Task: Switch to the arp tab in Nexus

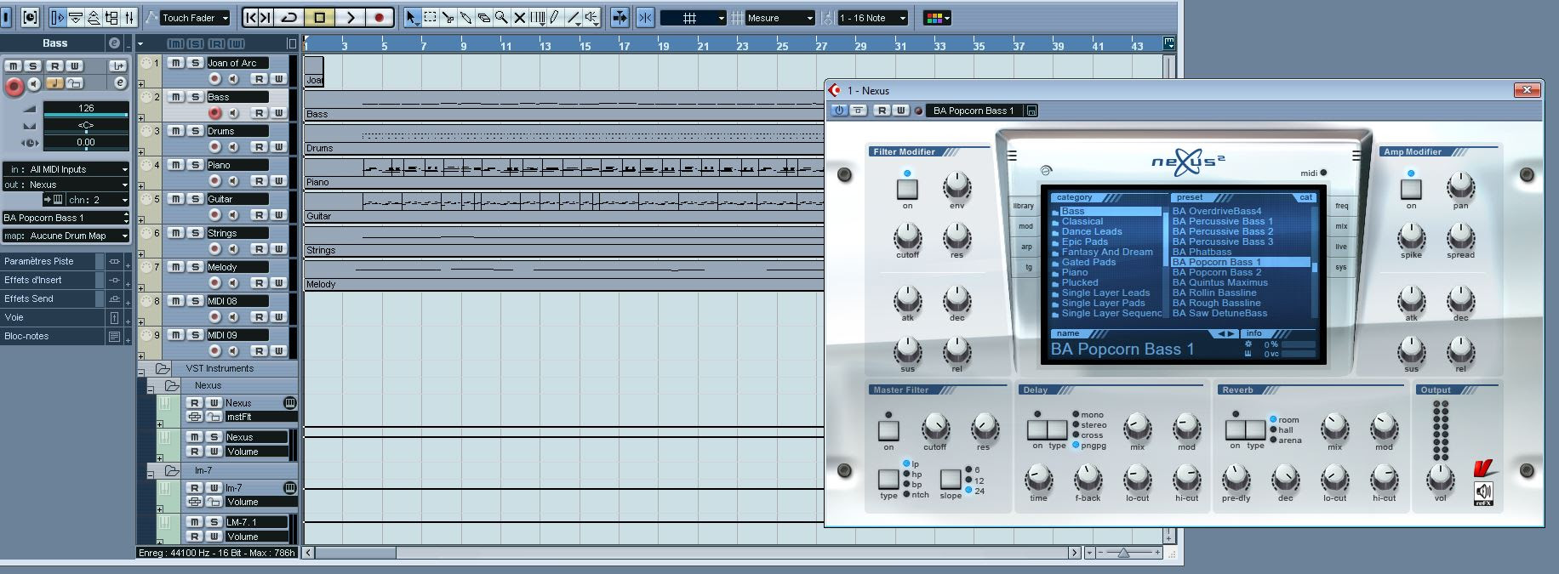Action: (1026, 247)
